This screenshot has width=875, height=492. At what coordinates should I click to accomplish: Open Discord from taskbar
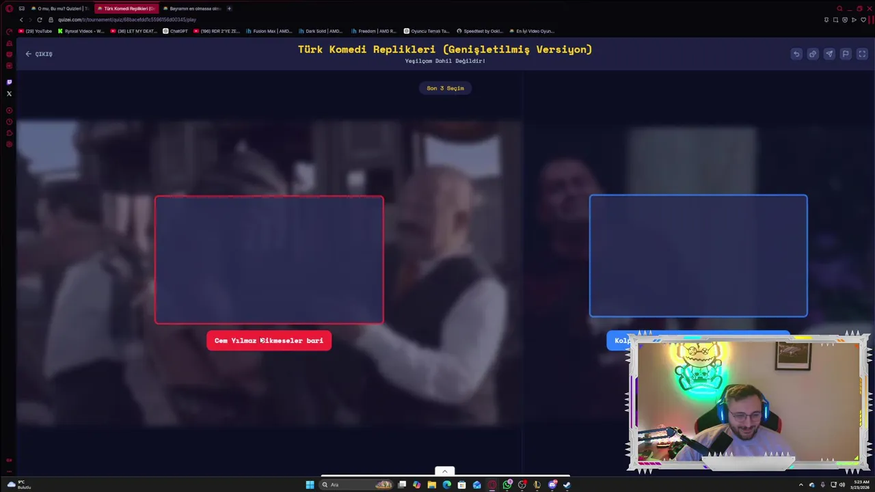pos(552,484)
